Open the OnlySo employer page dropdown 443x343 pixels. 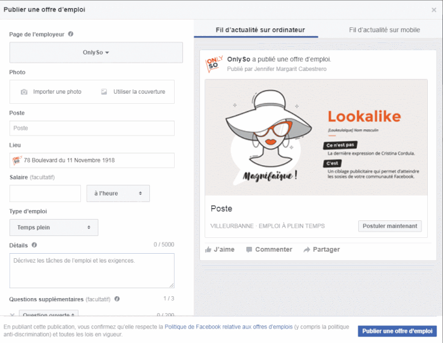coord(96,53)
